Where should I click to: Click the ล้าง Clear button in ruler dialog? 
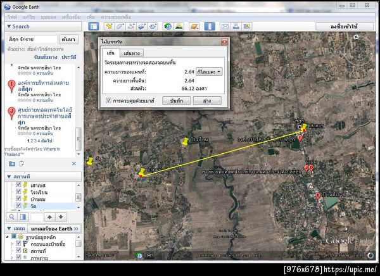click(x=207, y=101)
